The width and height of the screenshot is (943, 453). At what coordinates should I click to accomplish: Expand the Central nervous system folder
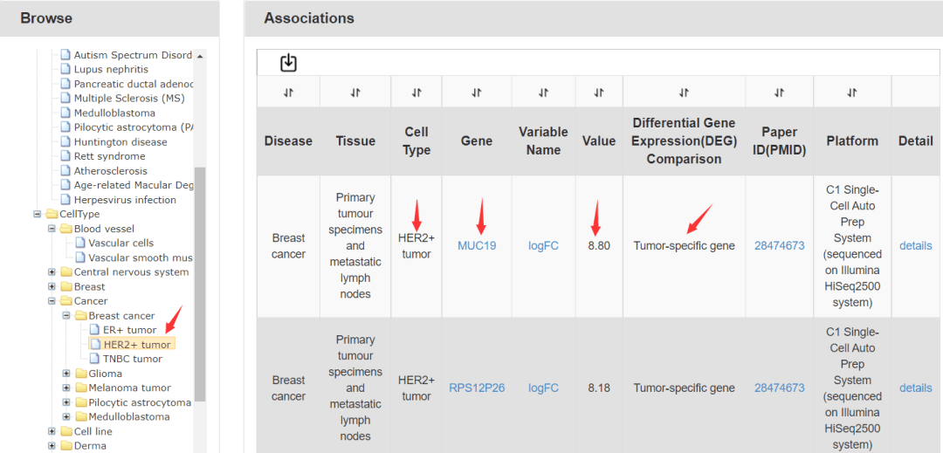click(52, 272)
